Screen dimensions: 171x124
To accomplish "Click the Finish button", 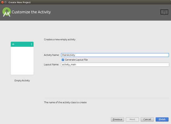I will (162, 119).
